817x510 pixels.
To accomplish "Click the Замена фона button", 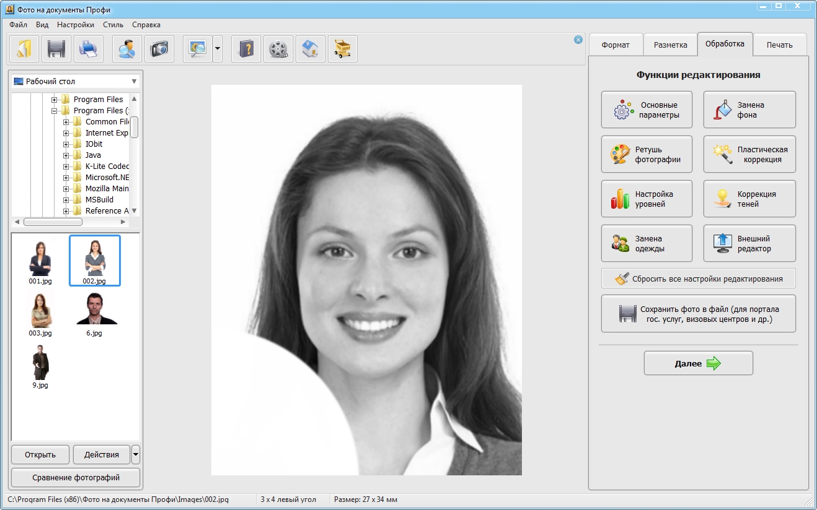I will pos(749,110).
